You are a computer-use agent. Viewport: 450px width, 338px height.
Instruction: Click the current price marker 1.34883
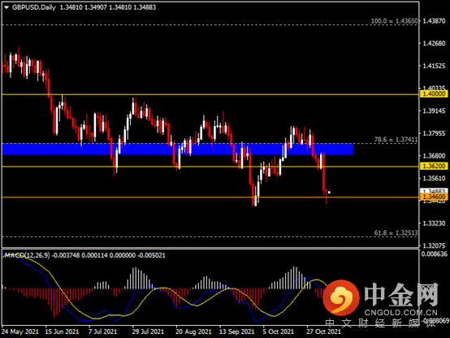(x=434, y=191)
